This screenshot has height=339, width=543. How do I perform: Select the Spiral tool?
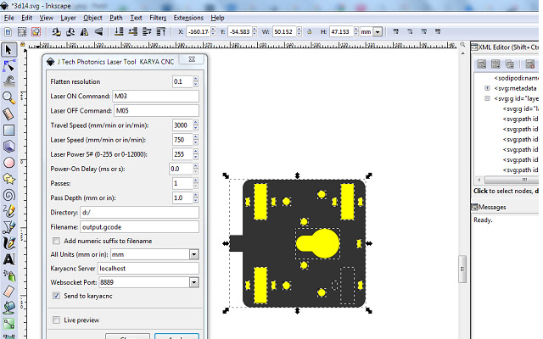[x=8, y=194]
